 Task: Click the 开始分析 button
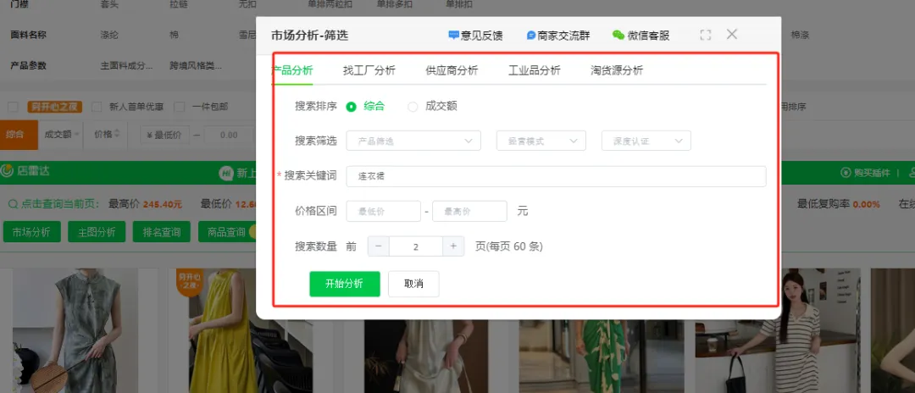pyautogui.click(x=344, y=284)
